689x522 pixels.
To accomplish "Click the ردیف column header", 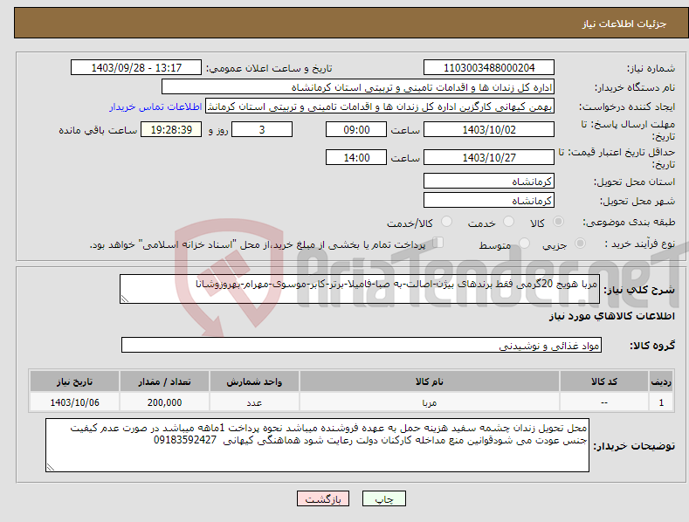I will (x=661, y=381).
